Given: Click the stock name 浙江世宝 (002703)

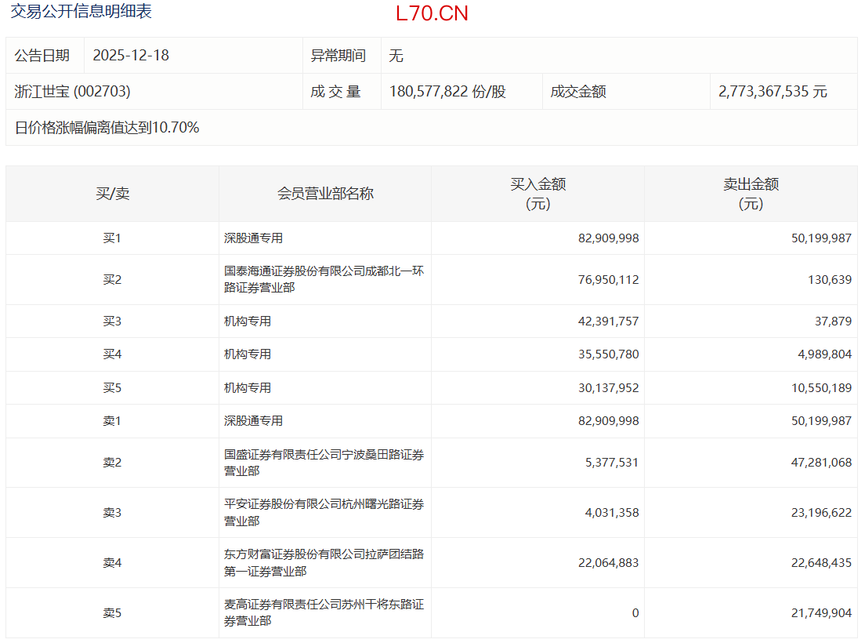Looking at the screenshot, I should pos(73,92).
